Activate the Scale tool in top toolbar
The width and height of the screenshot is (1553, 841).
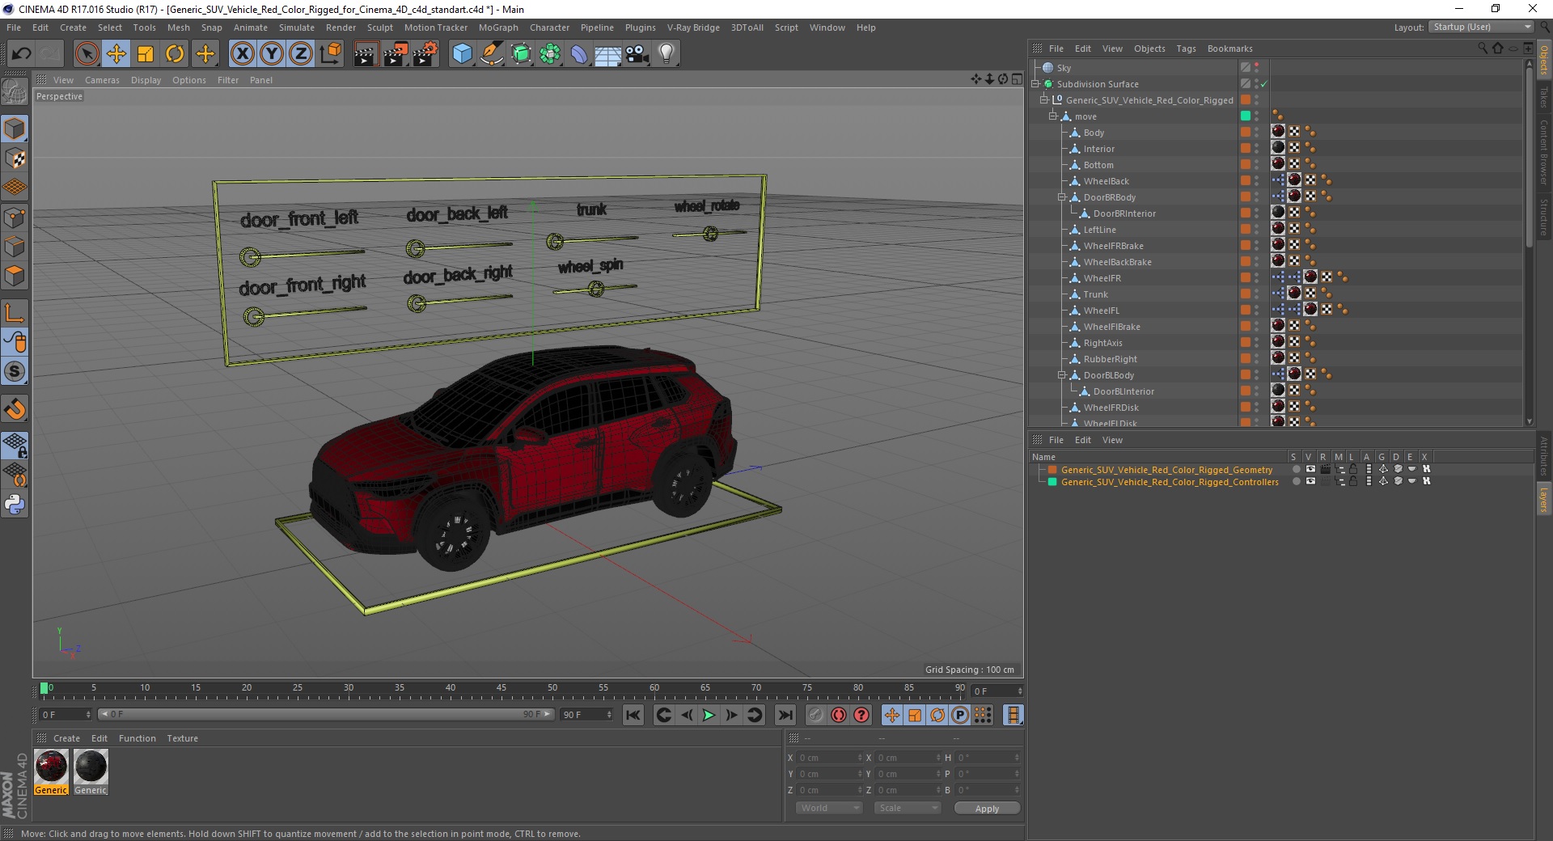click(x=146, y=53)
